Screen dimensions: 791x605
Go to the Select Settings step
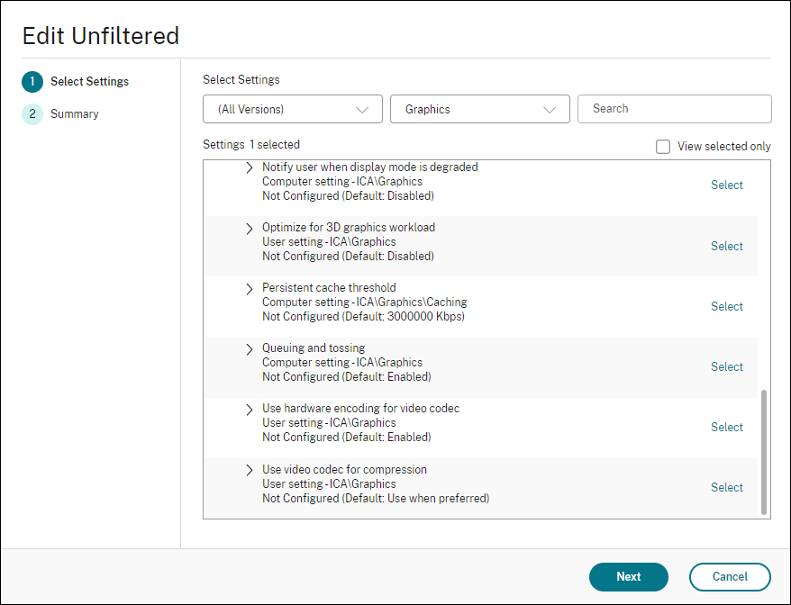coord(88,82)
